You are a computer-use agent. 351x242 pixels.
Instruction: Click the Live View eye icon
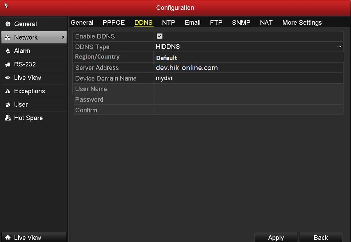[8, 78]
